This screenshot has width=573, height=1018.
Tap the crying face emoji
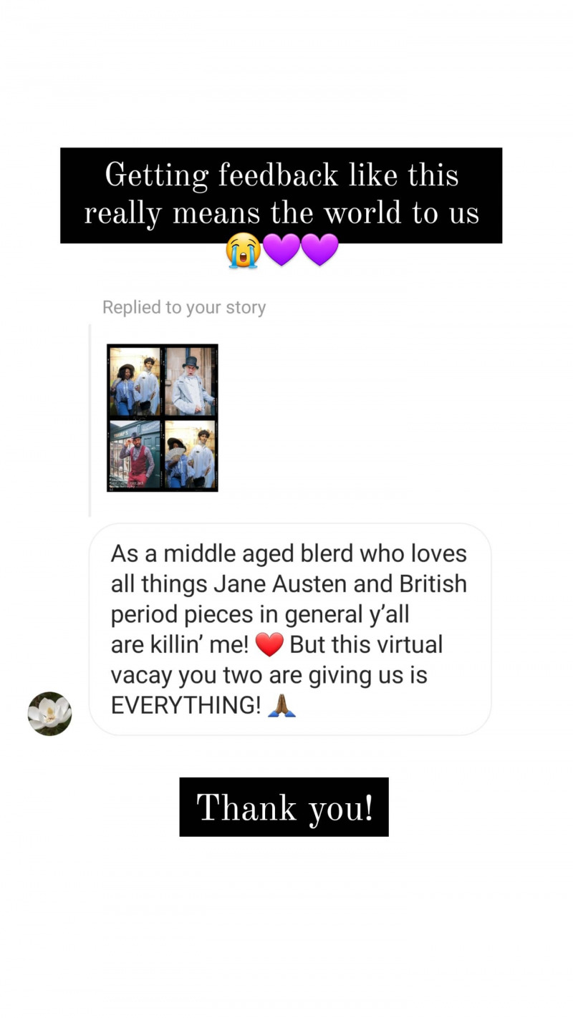[243, 250]
